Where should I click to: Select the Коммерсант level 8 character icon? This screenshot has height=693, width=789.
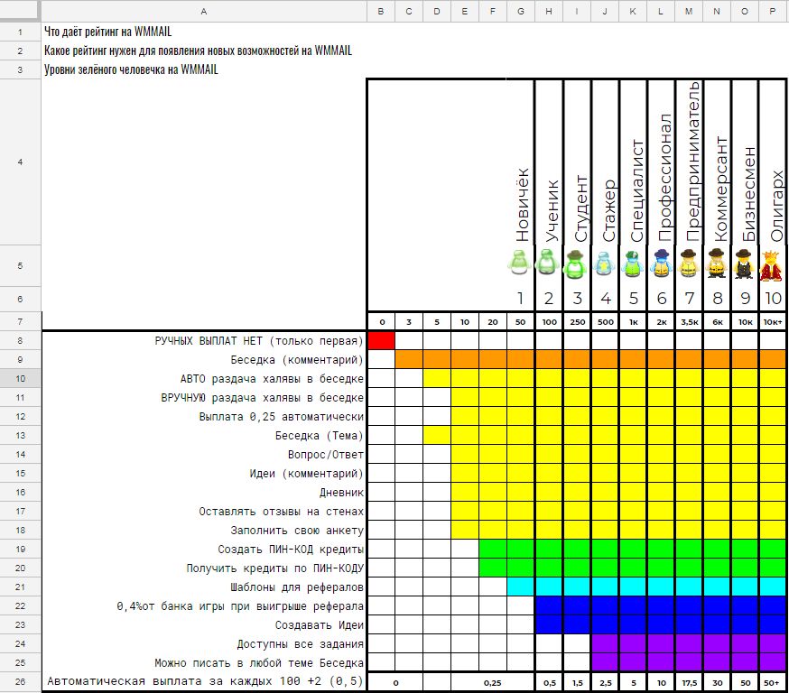click(717, 263)
